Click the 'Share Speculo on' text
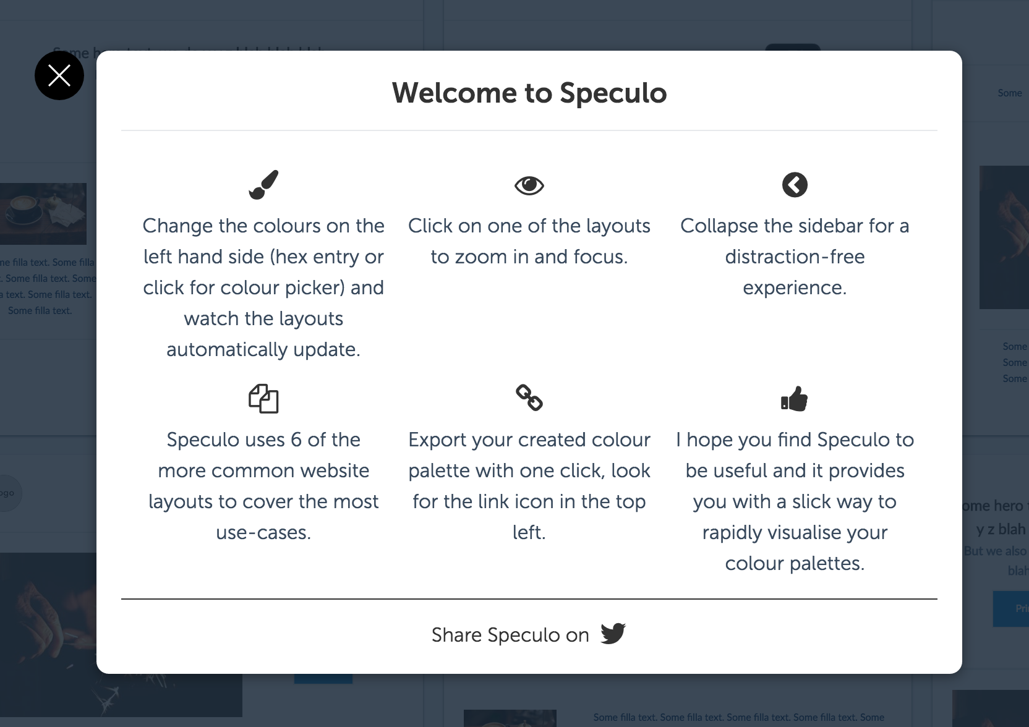 click(x=511, y=635)
